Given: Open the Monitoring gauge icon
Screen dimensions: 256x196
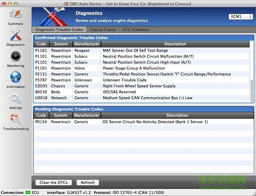Looking at the screenshot, I should click(15, 57).
